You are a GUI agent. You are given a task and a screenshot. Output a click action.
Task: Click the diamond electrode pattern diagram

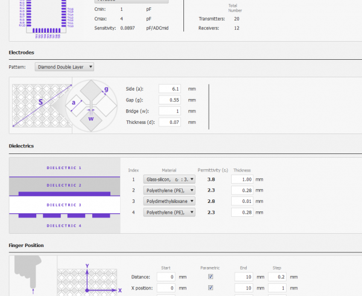click(65, 106)
